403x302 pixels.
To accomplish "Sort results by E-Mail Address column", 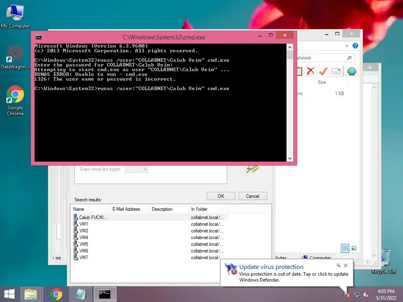I will pos(129,209).
